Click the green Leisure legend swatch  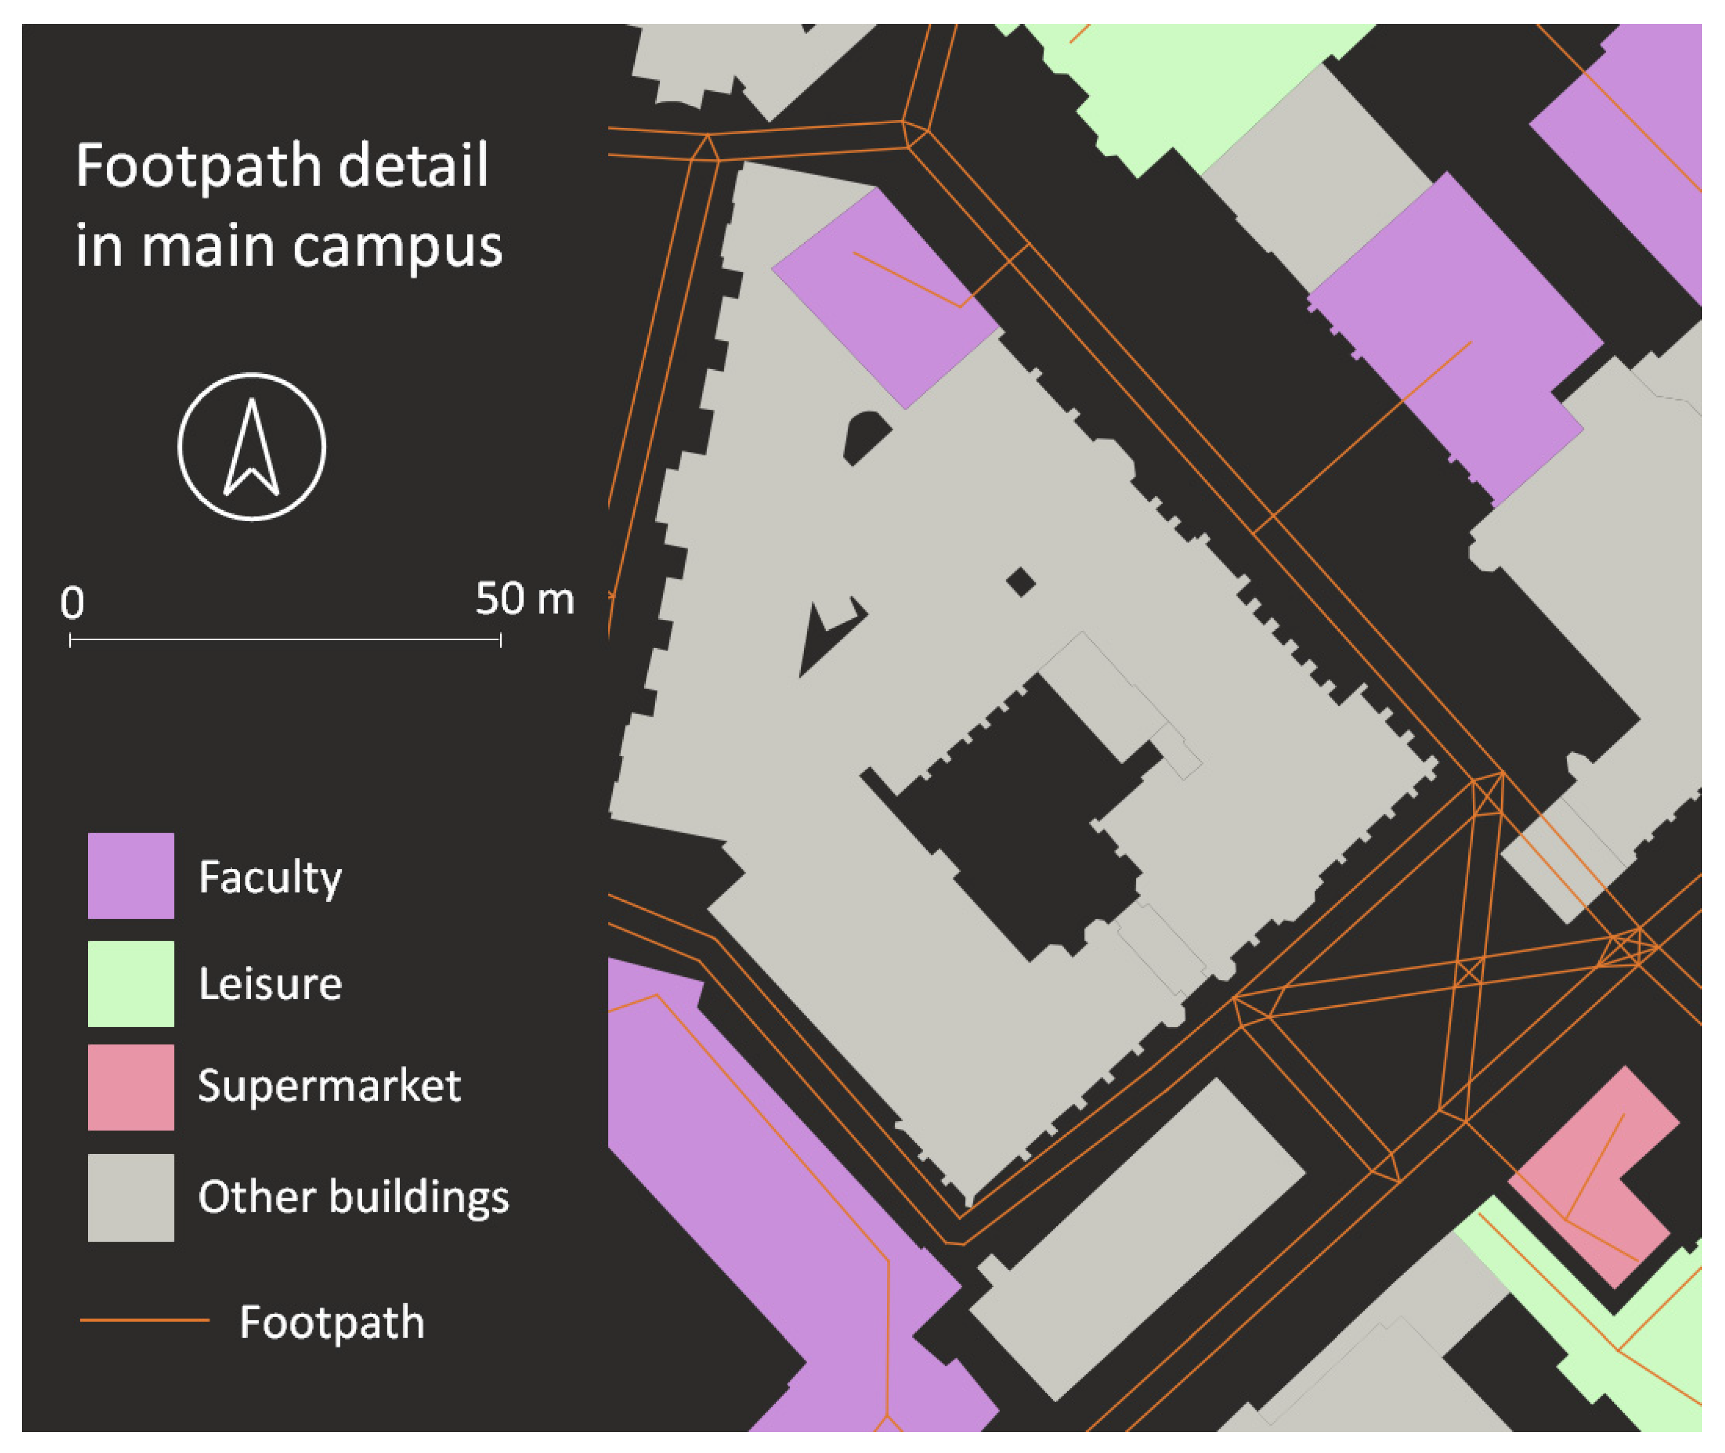point(130,984)
